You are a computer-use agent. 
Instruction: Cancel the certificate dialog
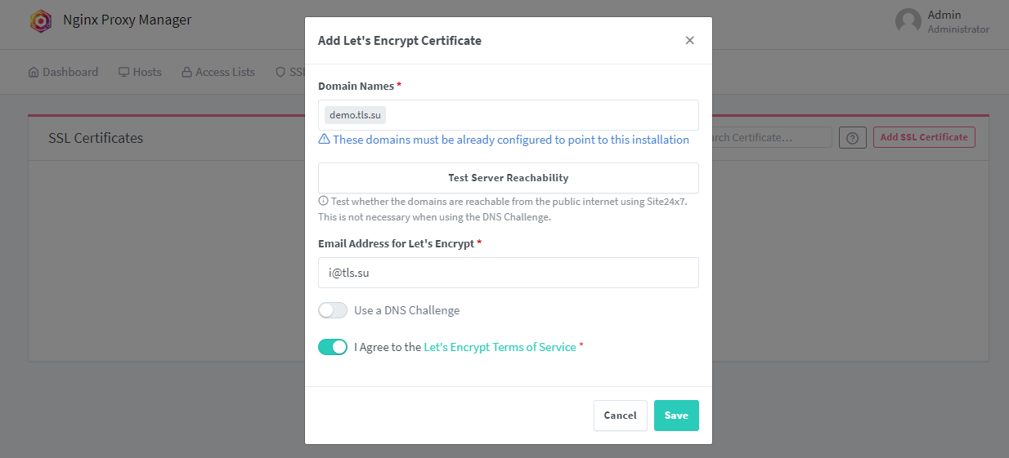point(621,416)
